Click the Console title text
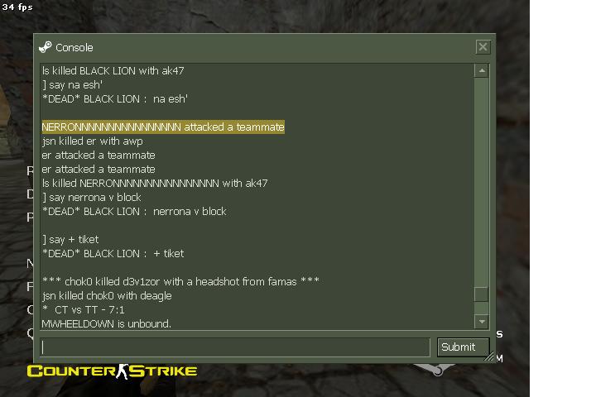 tap(74, 47)
